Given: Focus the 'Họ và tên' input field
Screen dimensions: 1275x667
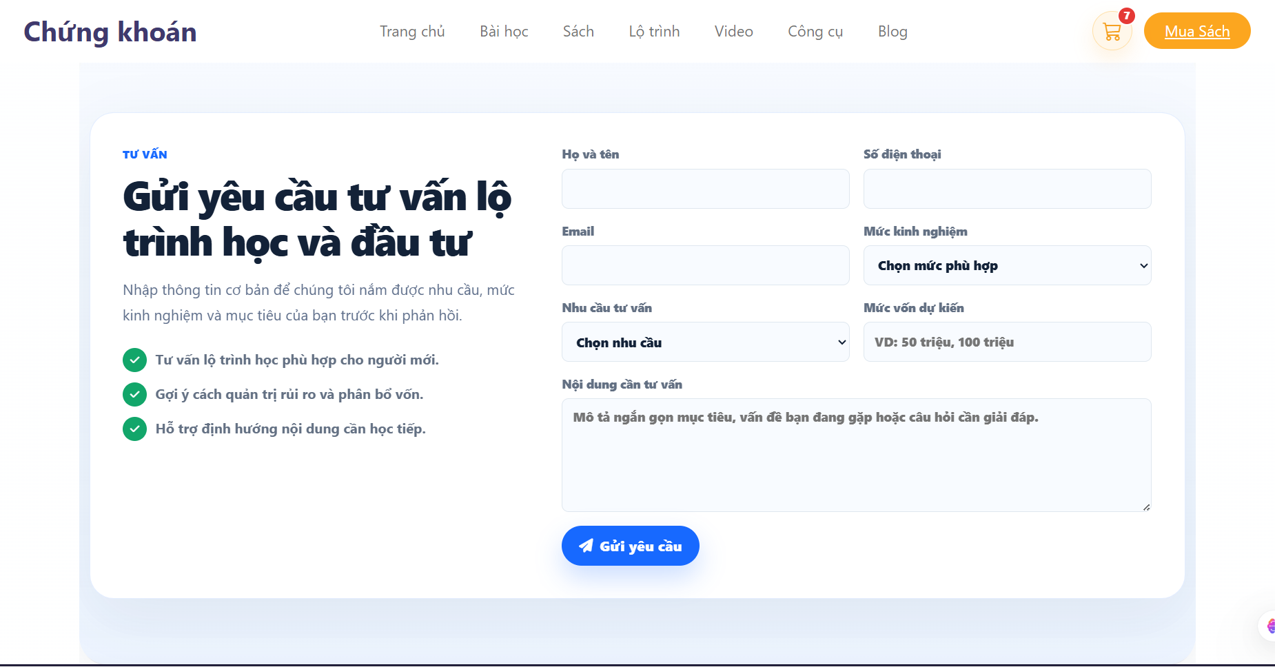Looking at the screenshot, I should [x=706, y=189].
